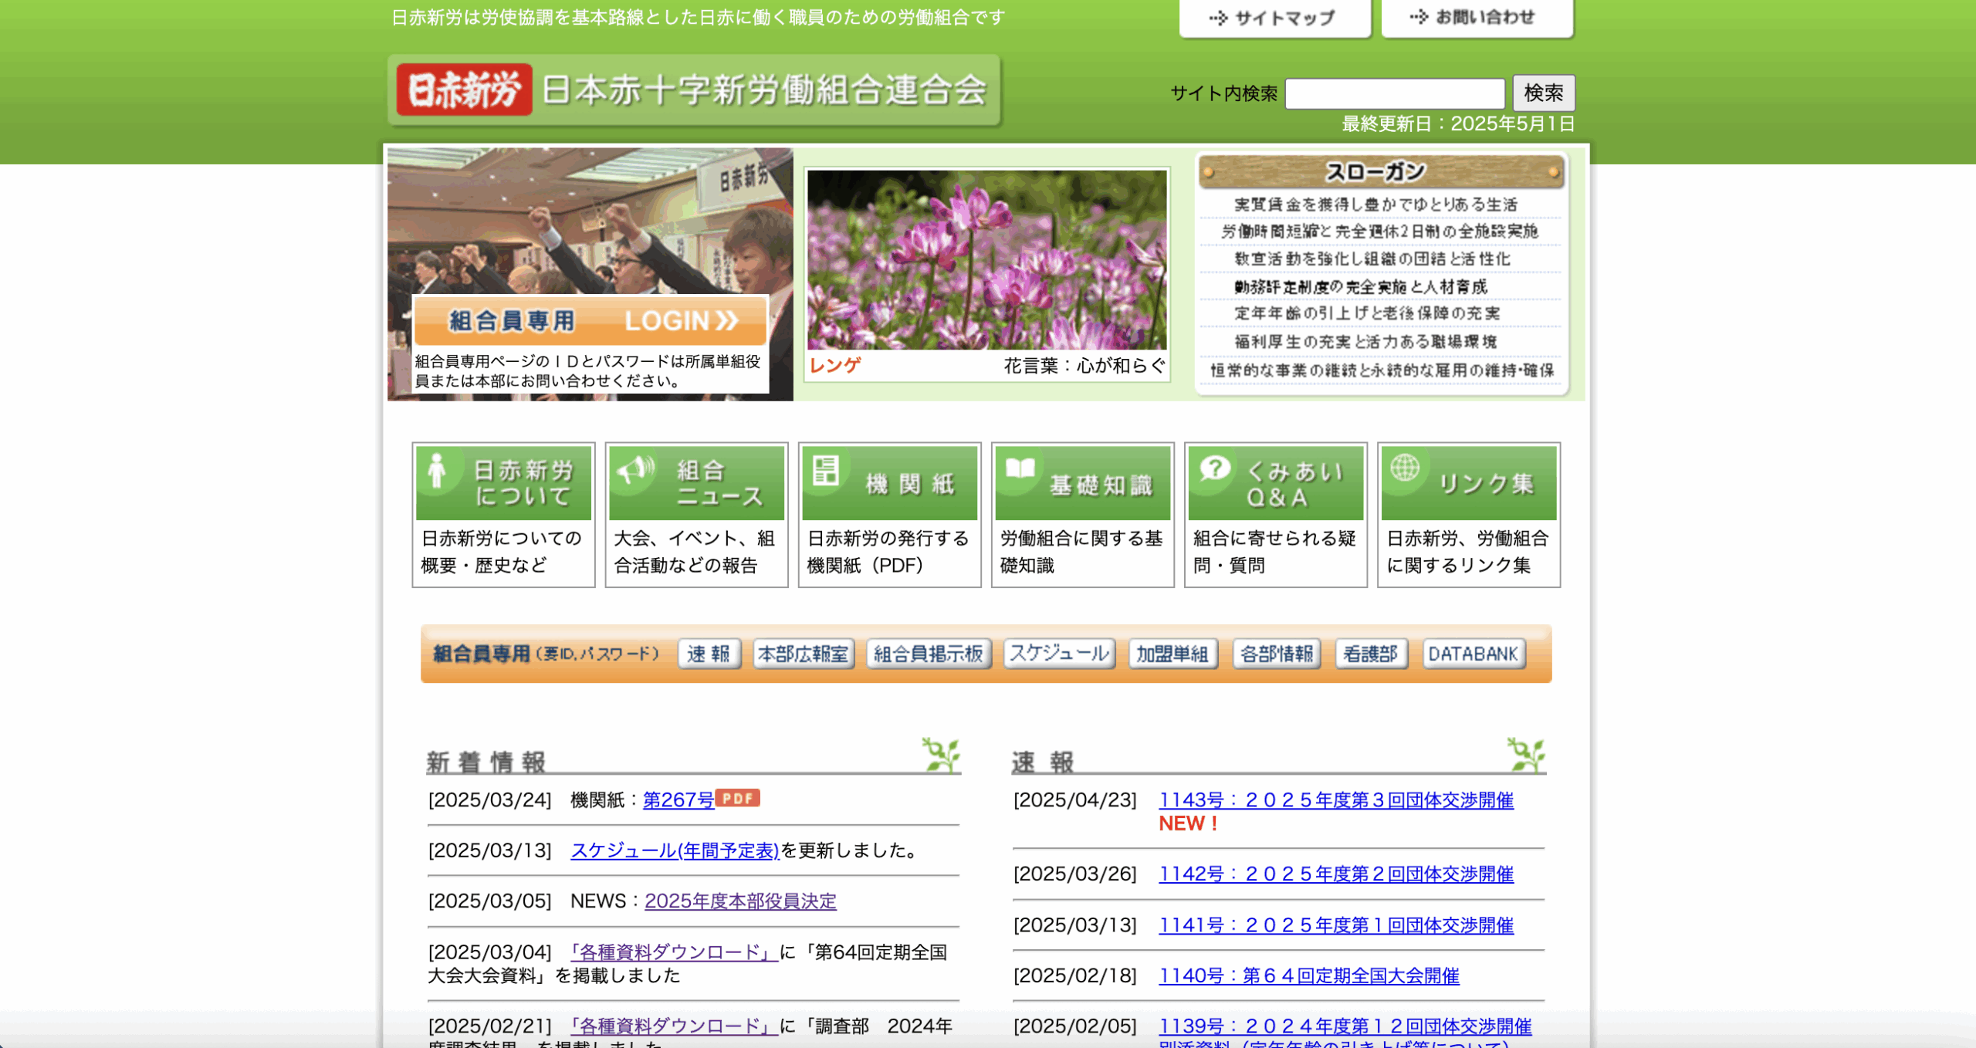Open the サイトマップ button in header
1976x1048 pixels.
[1274, 17]
